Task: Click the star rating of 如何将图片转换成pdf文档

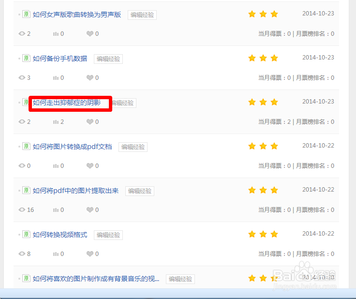Action: (x=263, y=147)
